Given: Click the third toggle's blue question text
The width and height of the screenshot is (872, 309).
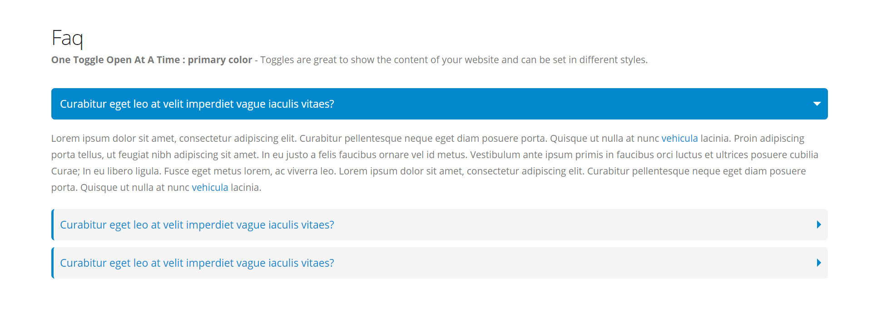Looking at the screenshot, I should pyautogui.click(x=197, y=263).
